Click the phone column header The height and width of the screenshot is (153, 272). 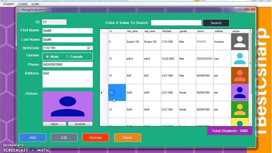pos(205,31)
